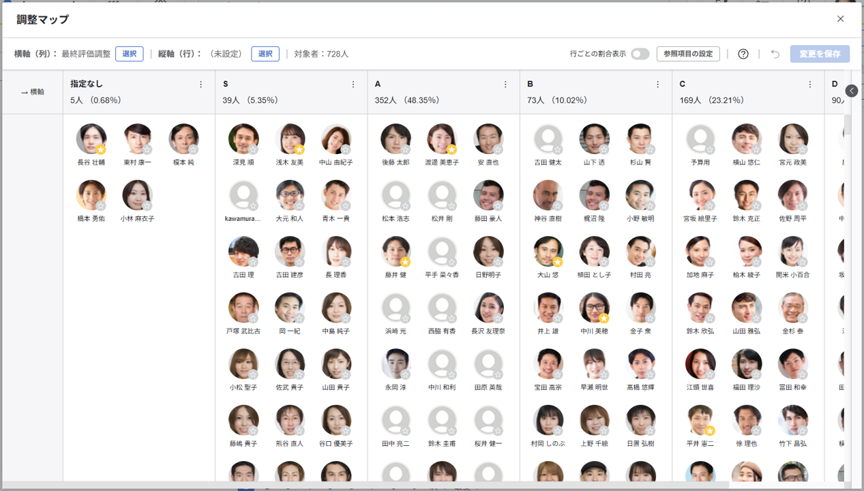The height and width of the screenshot is (491, 864).
Task: Toggle star badge on 中川 美穂
Action: point(604,318)
